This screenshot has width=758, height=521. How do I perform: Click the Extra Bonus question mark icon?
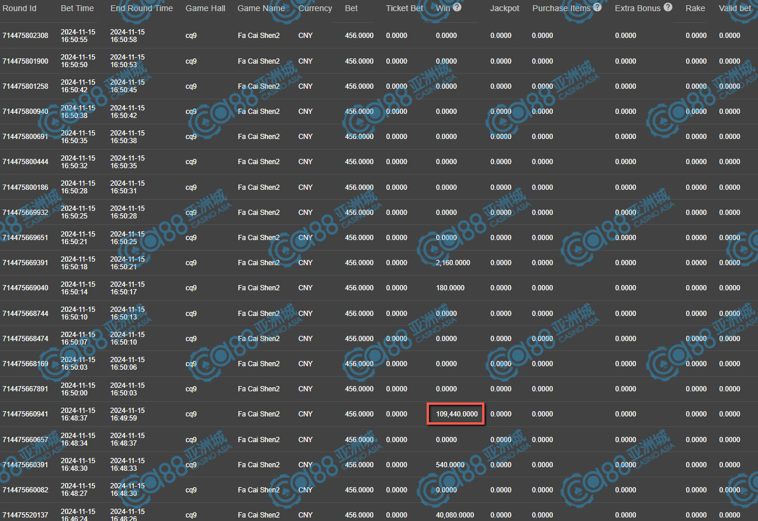(668, 8)
